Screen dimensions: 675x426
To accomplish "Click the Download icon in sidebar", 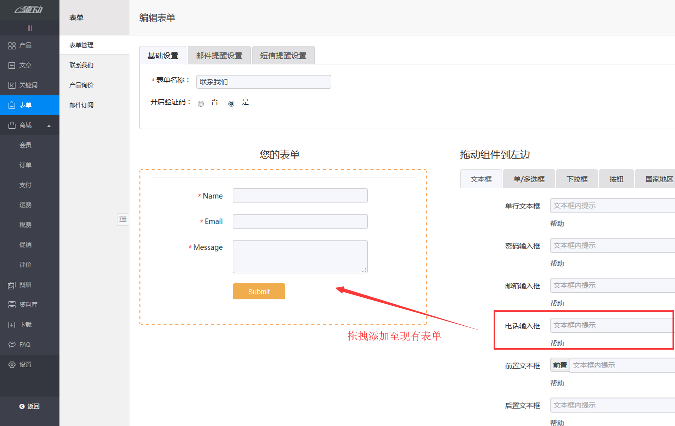I will (12, 325).
